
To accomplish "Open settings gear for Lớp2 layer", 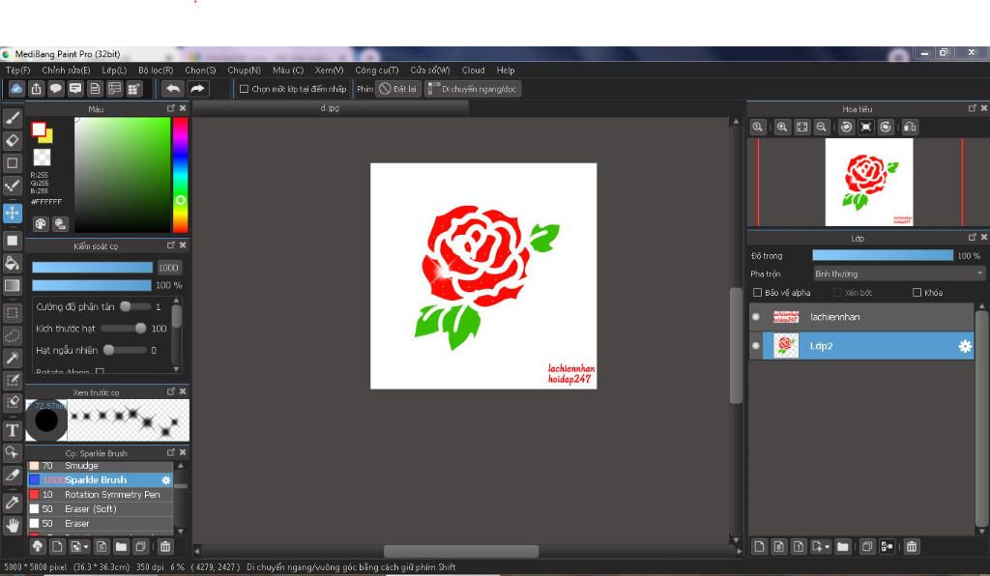I will point(965,346).
